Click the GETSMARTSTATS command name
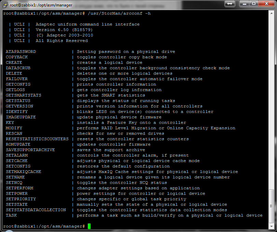 24,96
